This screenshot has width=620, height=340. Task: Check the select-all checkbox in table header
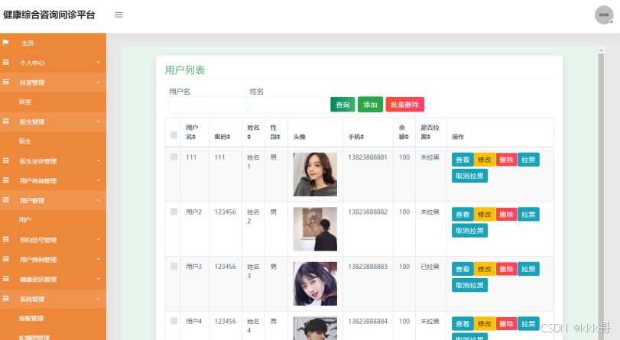(174, 134)
